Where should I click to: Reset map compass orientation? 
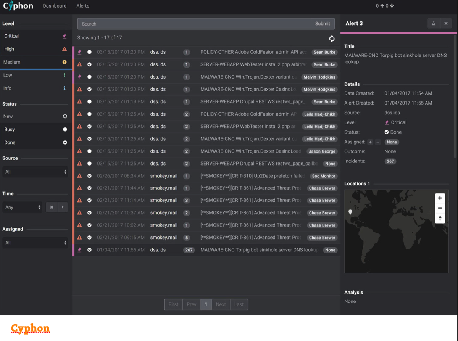440,218
